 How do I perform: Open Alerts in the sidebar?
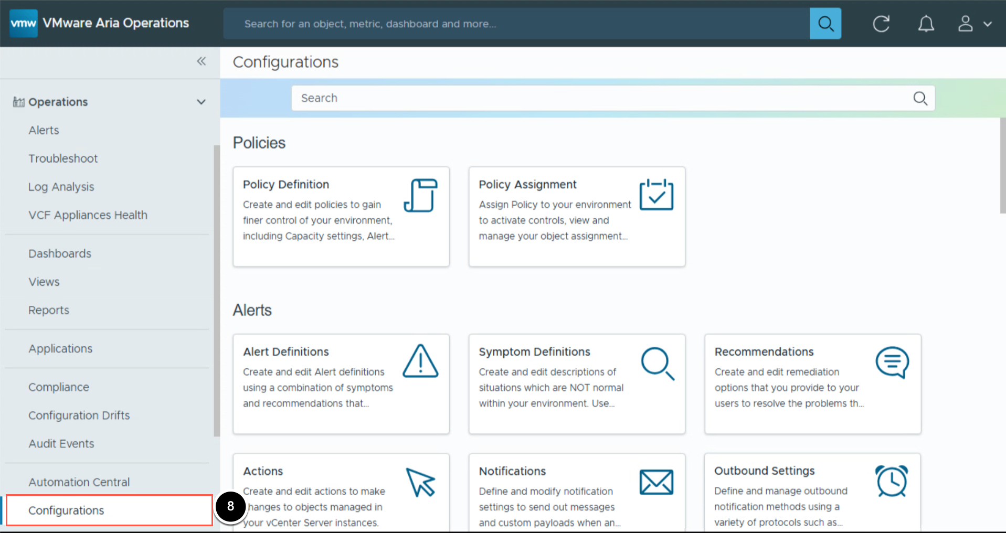(44, 130)
